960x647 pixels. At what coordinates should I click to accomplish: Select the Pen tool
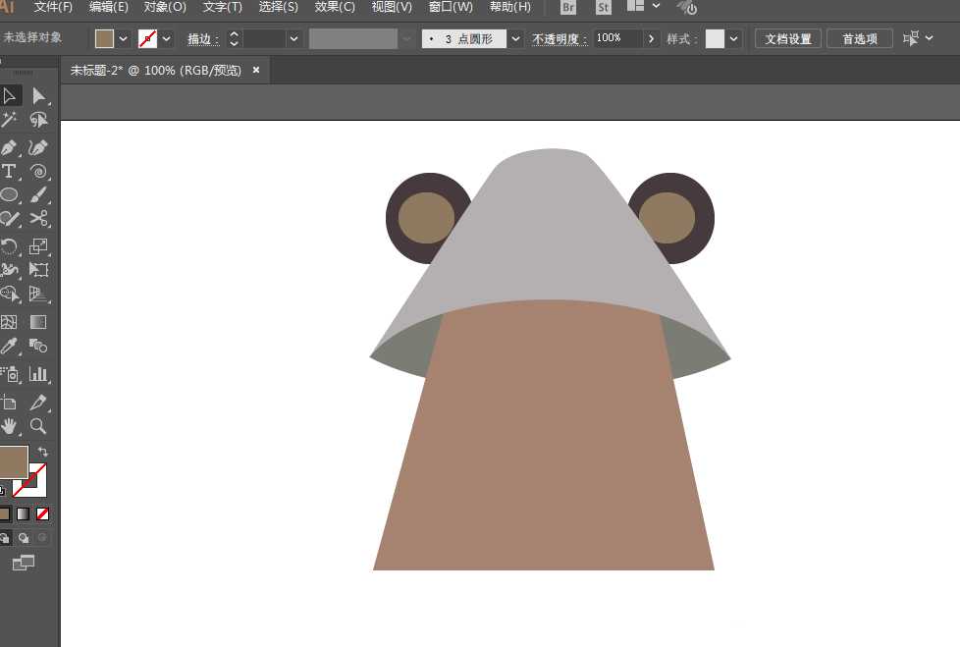click(9, 147)
